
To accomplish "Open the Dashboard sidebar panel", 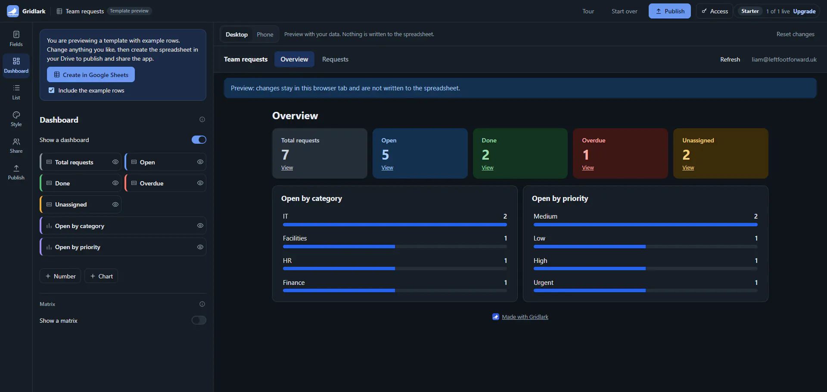I will [x=16, y=65].
